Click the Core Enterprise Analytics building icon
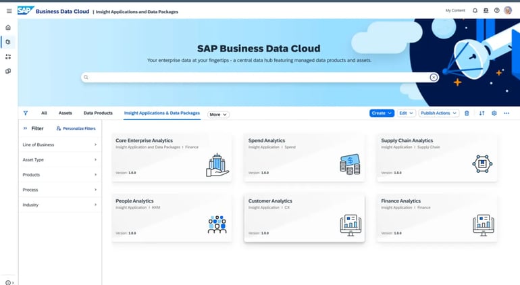520x285 pixels. pyautogui.click(x=217, y=165)
